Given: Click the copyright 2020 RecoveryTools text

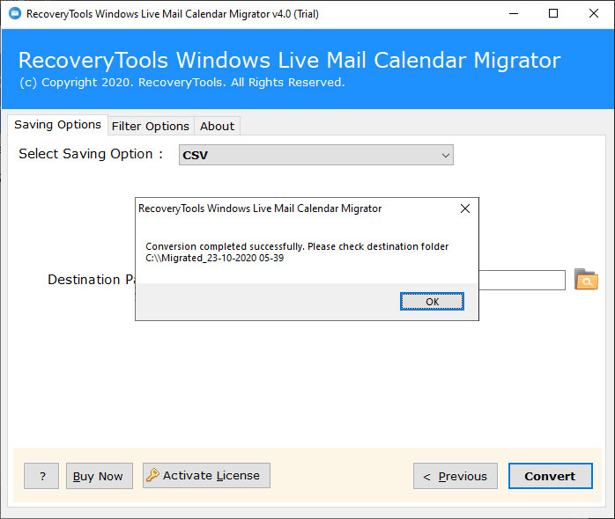Looking at the screenshot, I should (x=182, y=83).
